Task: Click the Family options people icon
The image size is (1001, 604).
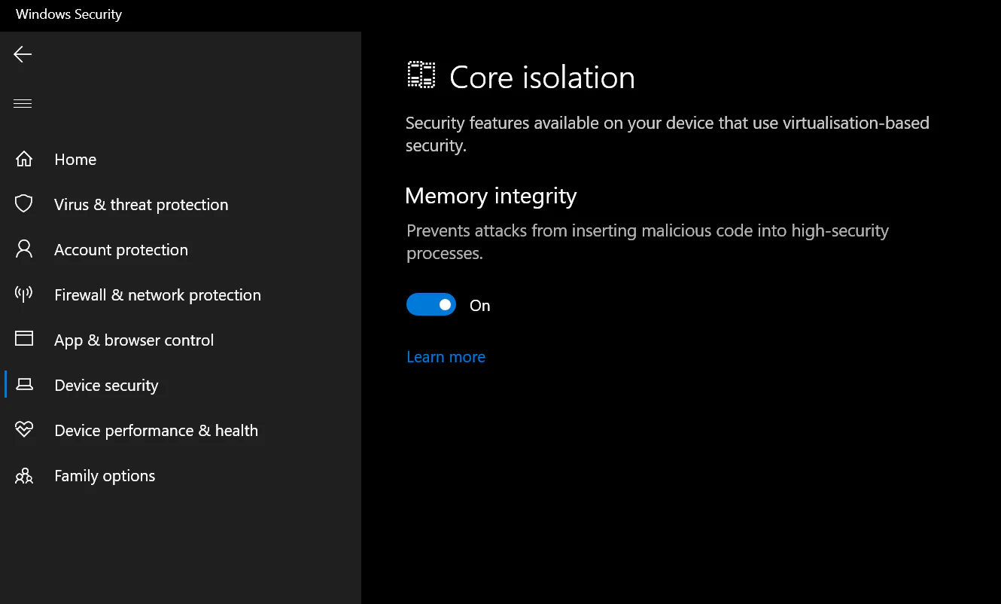Action: [23, 475]
